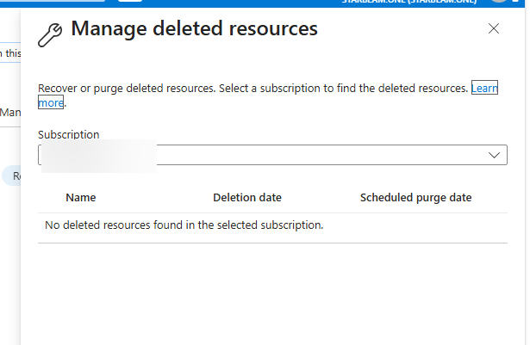
Task: Click the Subscription field label
Action: (69, 134)
